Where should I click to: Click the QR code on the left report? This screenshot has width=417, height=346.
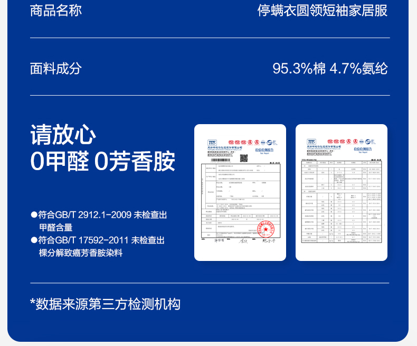[244, 158]
